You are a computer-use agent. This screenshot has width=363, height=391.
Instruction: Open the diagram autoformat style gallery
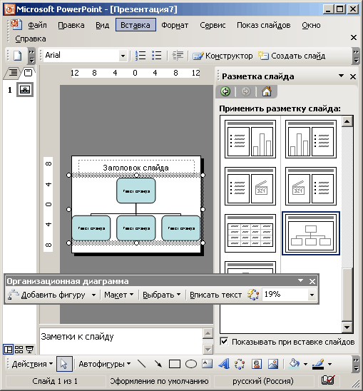point(252,295)
